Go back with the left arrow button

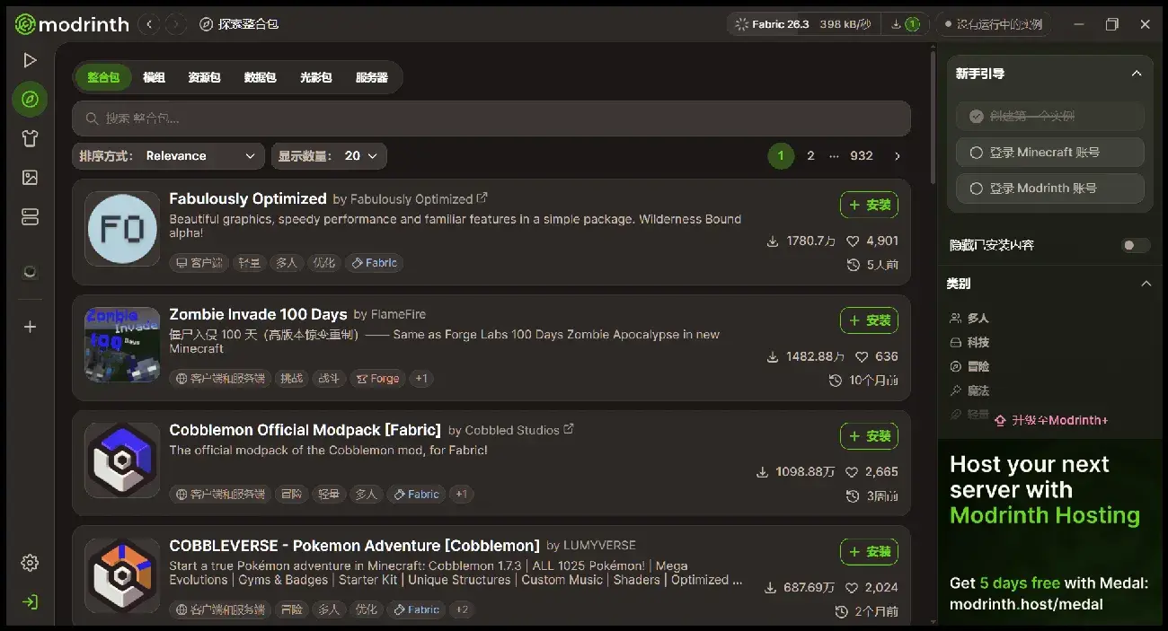pyautogui.click(x=150, y=24)
